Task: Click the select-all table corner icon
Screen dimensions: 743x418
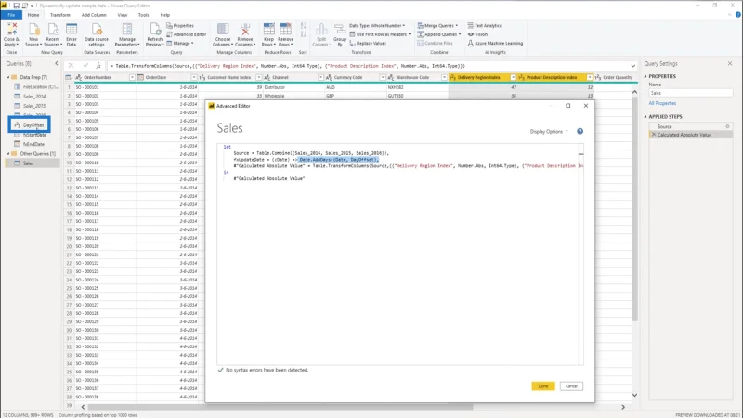Action: (x=68, y=77)
